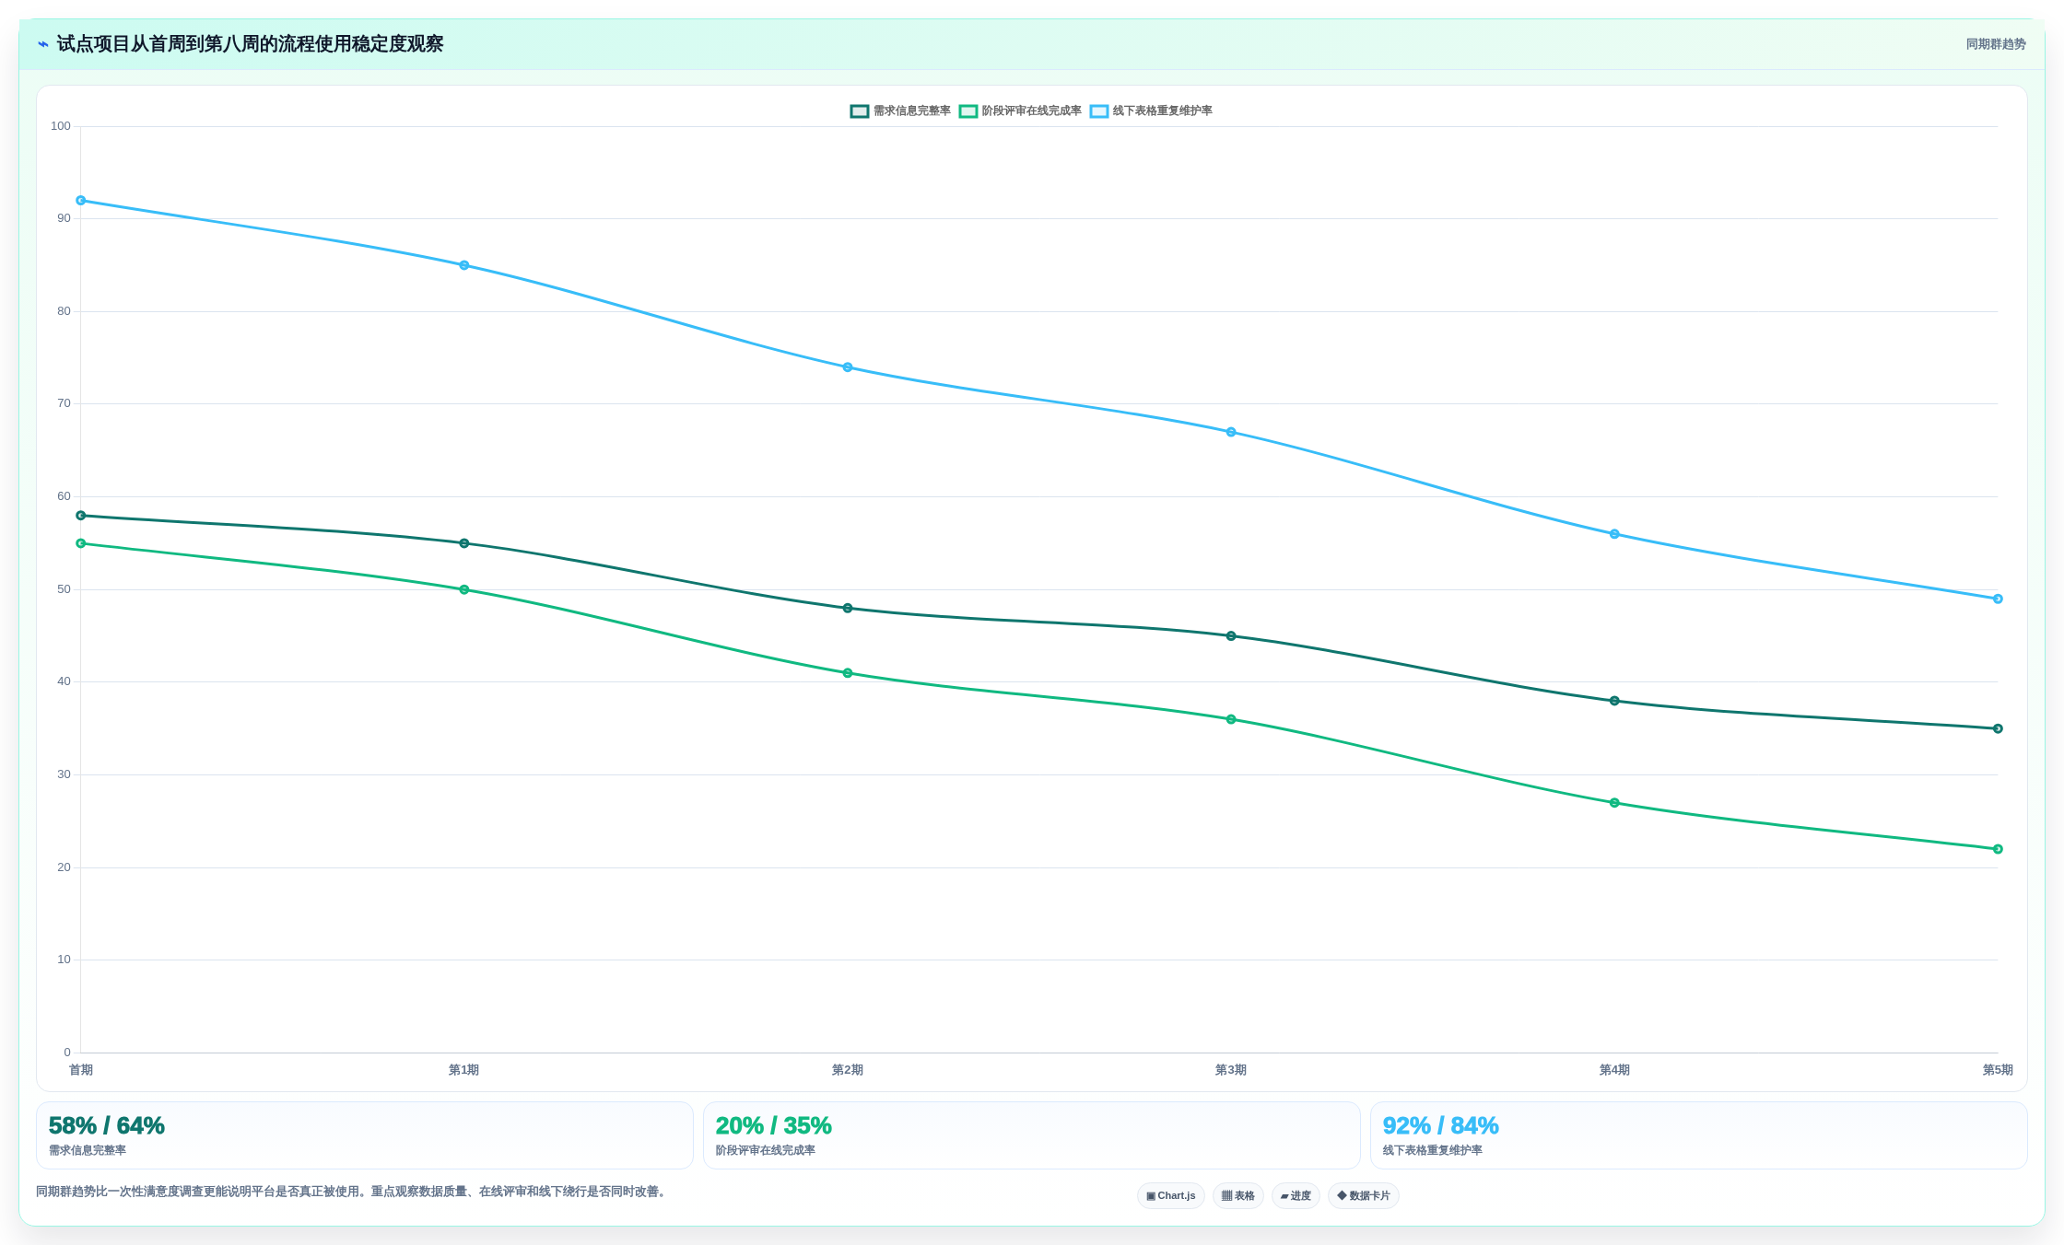Click the 58% / 64% stat value
The image size is (2064, 1245).
point(107,1125)
